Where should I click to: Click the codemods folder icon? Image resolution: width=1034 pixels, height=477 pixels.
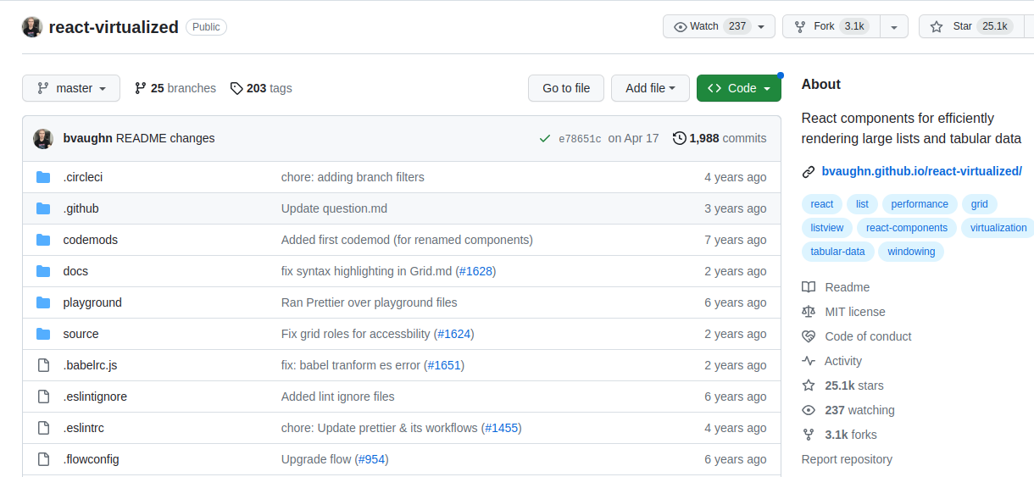(44, 240)
